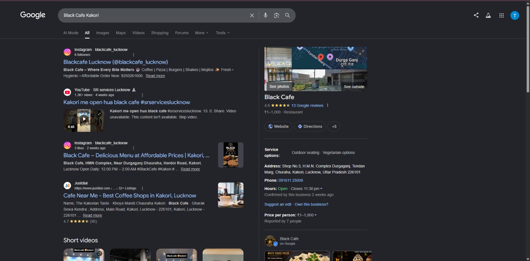Open the Tools dropdown

pyautogui.click(x=223, y=33)
